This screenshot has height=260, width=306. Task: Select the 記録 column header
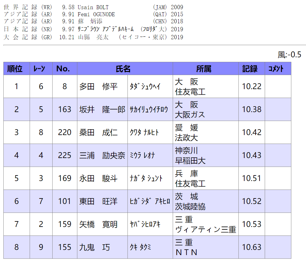coord(252,69)
